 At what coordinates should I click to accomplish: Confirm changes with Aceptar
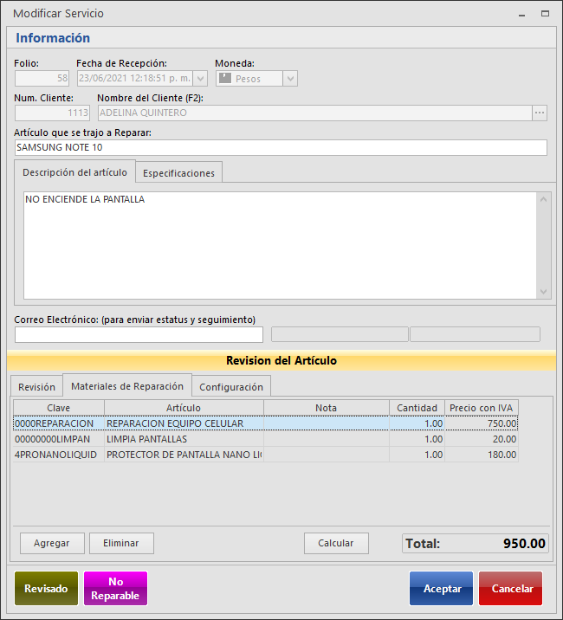pos(442,588)
